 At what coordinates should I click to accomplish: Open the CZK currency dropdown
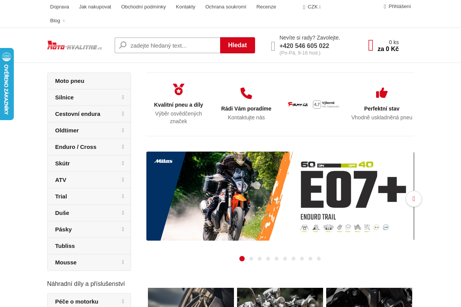312,7
